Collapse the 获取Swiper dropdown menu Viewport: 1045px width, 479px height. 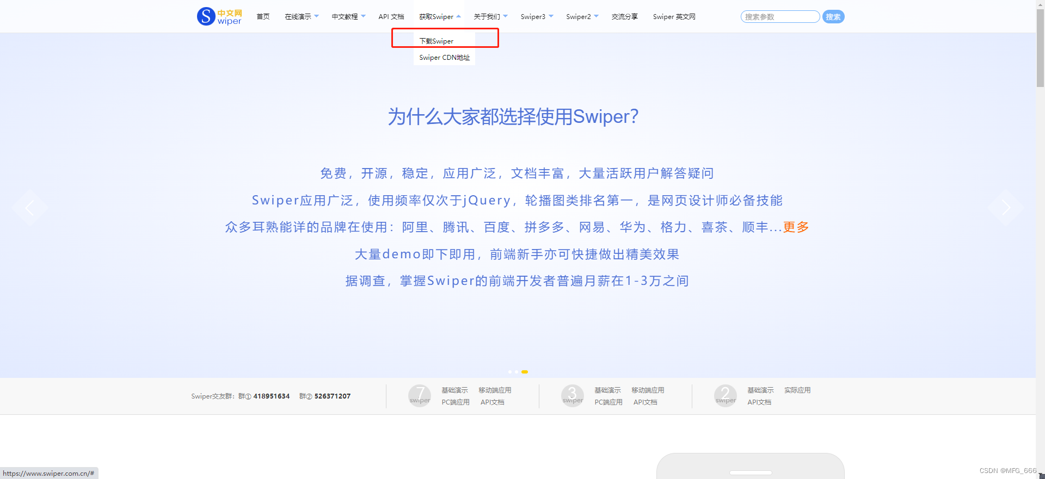(x=440, y=17)
